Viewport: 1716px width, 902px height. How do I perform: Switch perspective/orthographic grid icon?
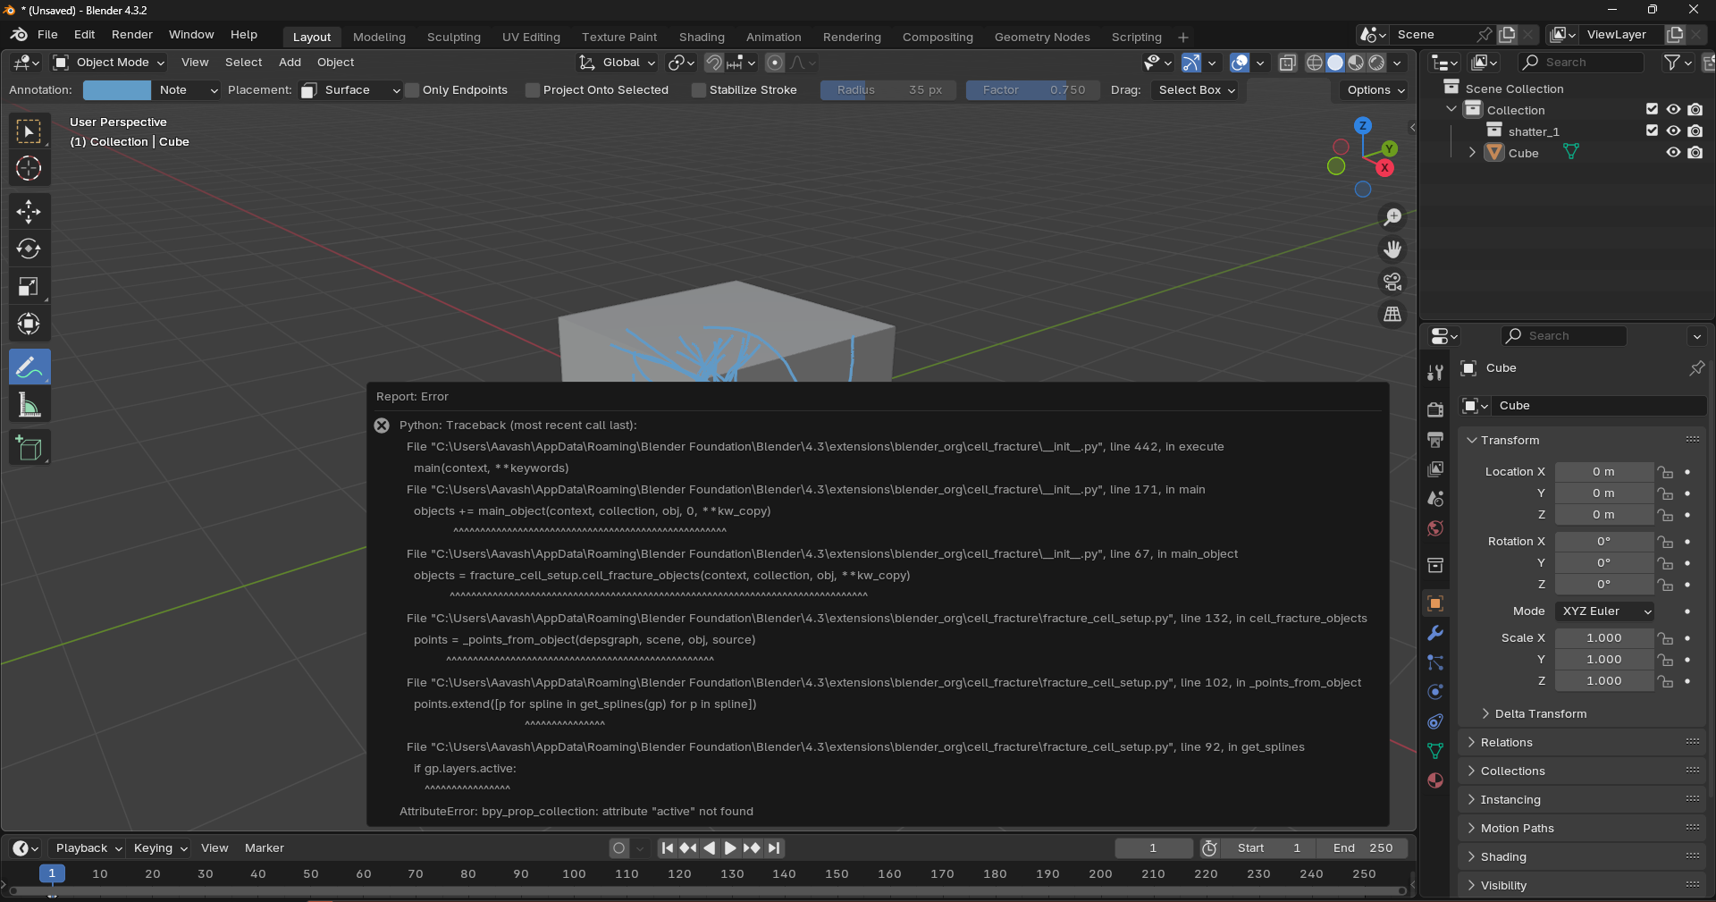pos(1392,315)
